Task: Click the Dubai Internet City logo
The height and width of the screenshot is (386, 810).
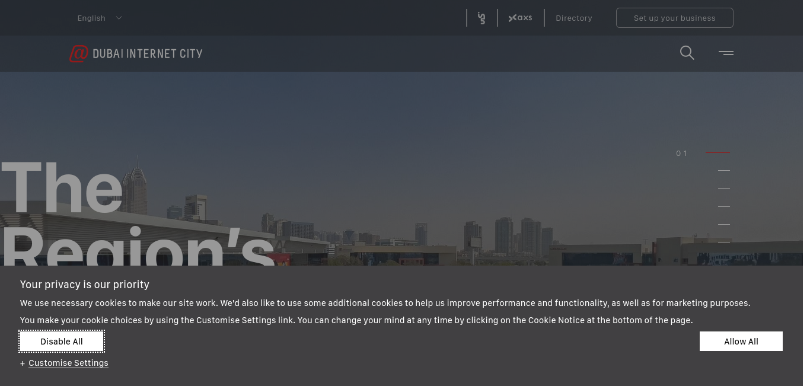Action: point(136,53)
